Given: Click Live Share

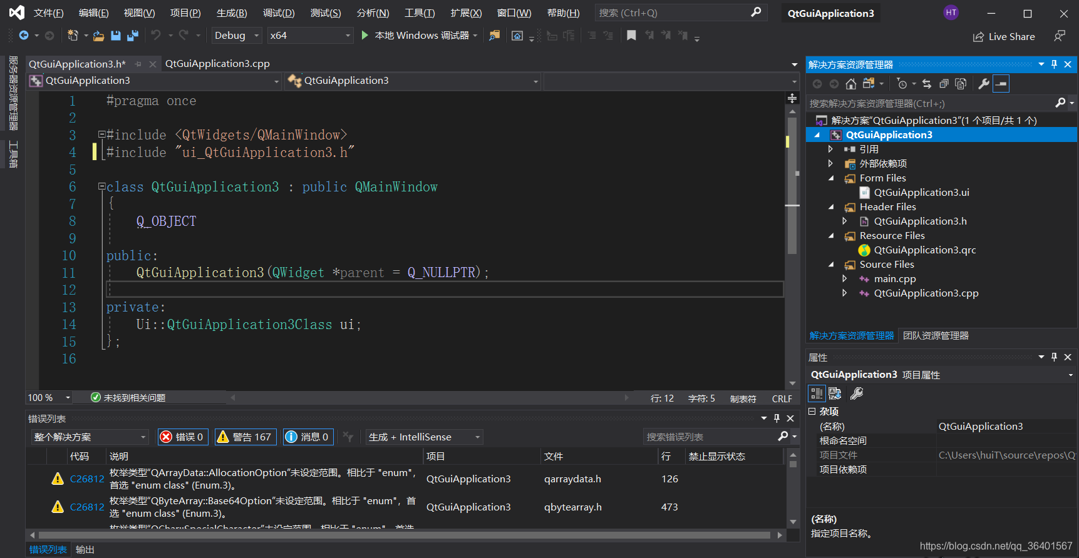Looking at the screenshot, I should [1004, 37].
